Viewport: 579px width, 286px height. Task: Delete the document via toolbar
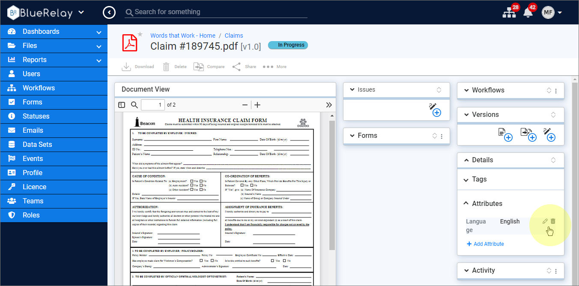175,67
